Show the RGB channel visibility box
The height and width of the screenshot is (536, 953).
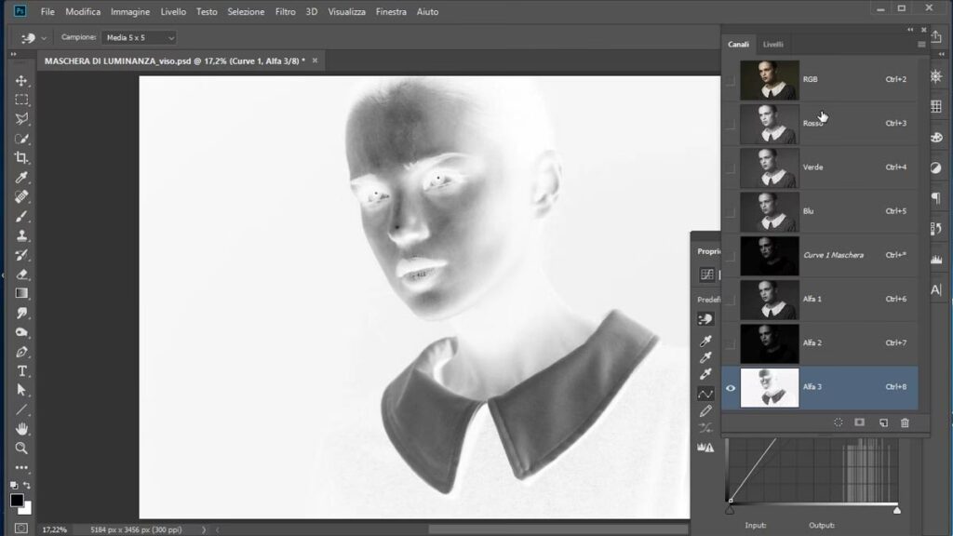pos(731,80)
